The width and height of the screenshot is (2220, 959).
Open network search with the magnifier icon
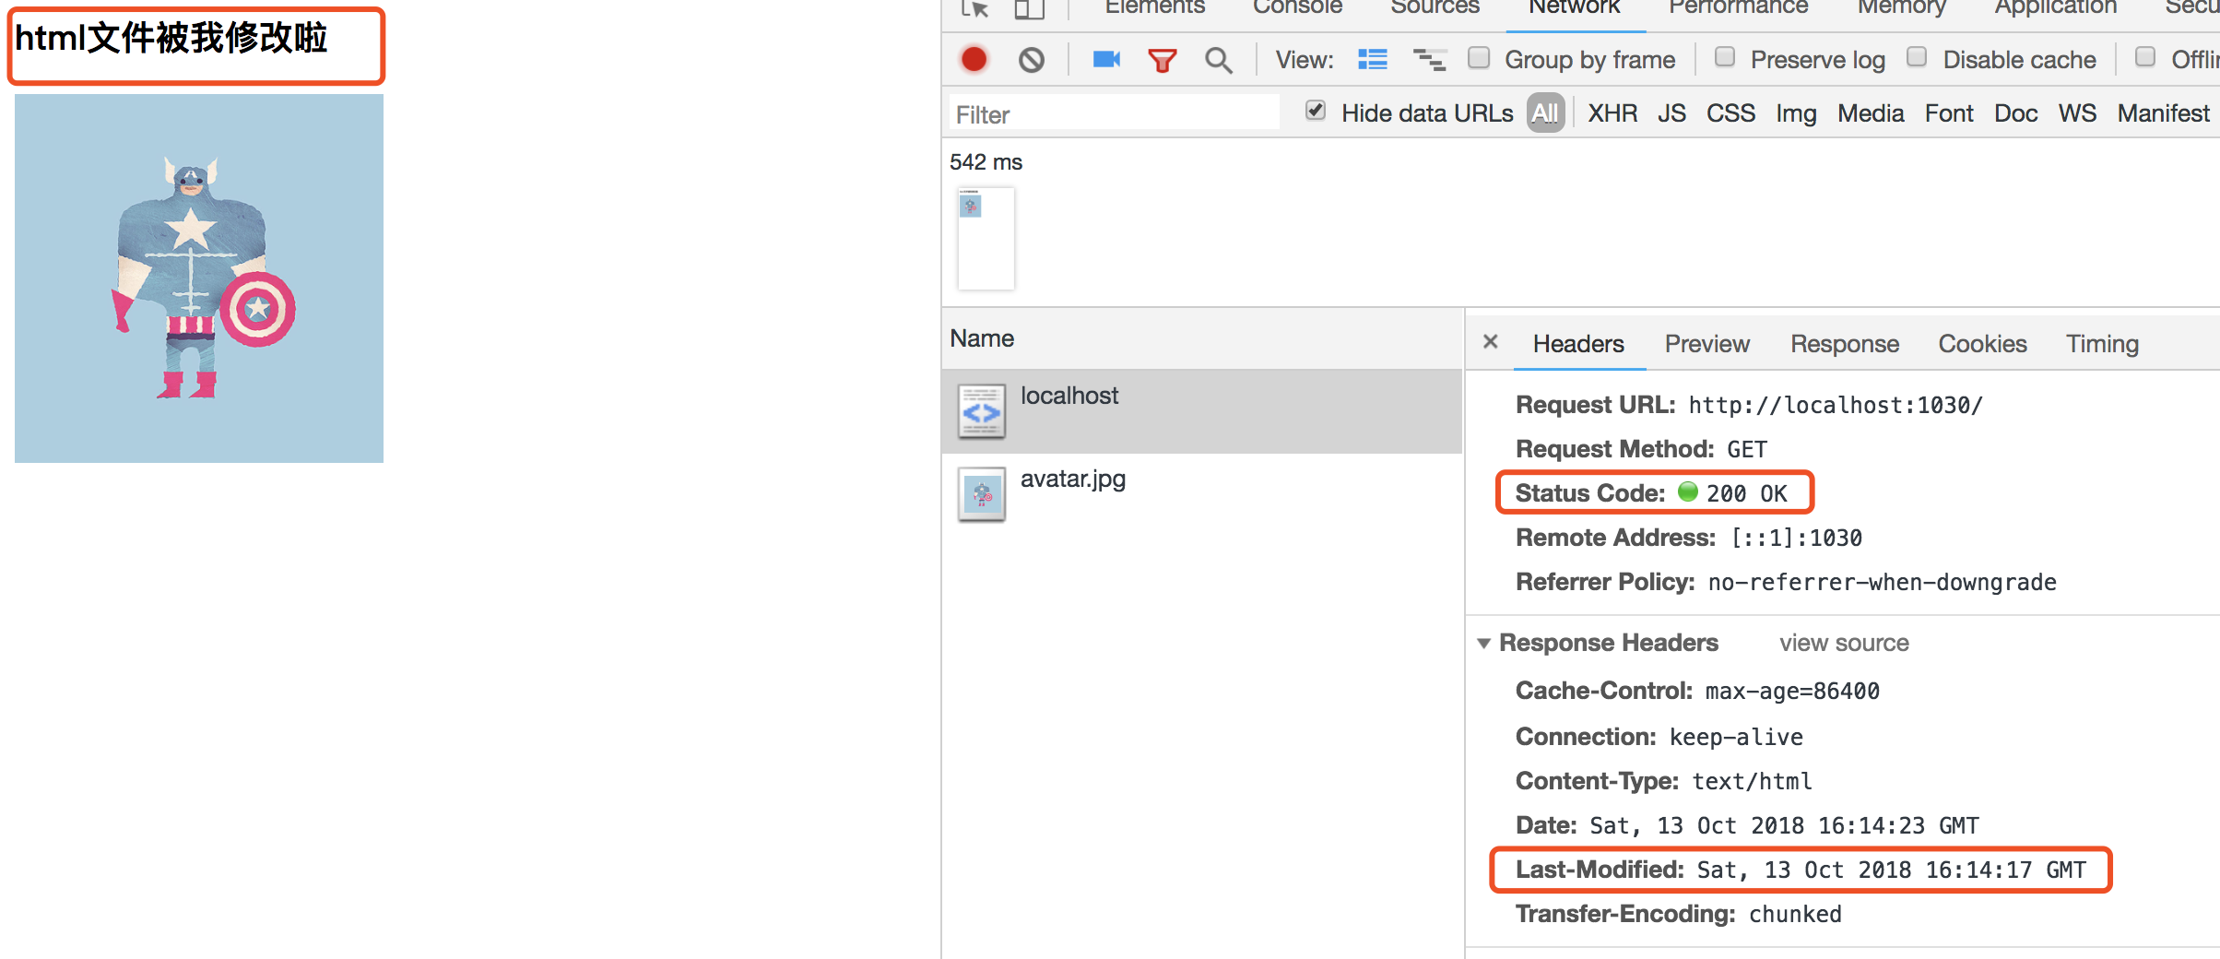(x=1218, y=61)
